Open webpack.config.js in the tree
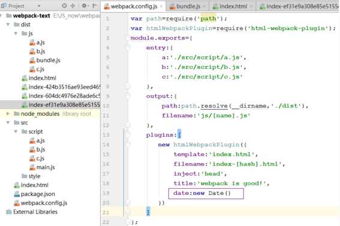 [x=44, y=203]
